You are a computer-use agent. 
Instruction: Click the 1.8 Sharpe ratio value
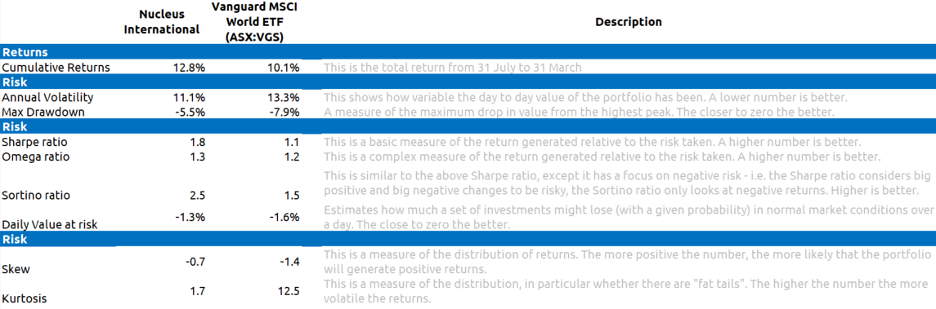pos(198,143)
